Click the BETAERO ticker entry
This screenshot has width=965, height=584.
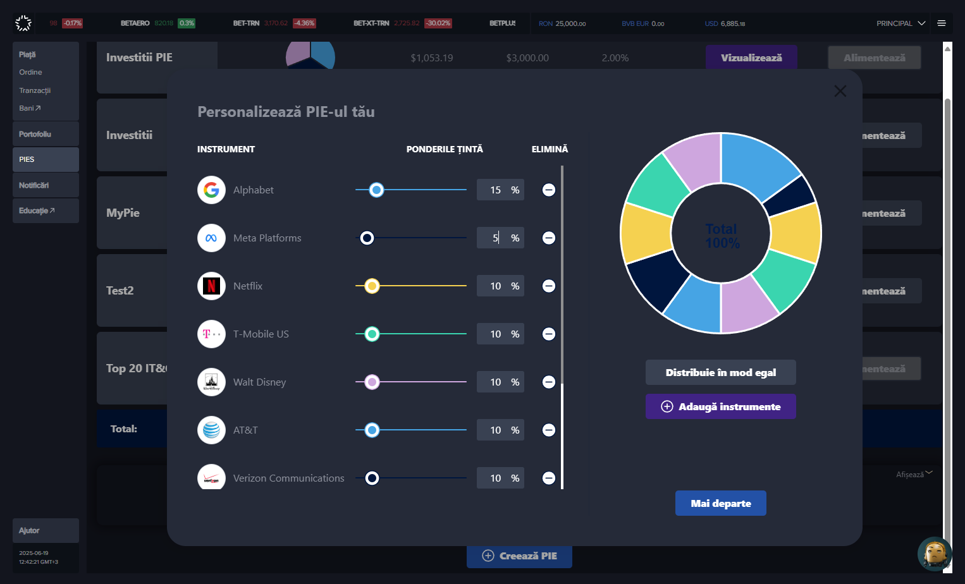pos(157,23)
